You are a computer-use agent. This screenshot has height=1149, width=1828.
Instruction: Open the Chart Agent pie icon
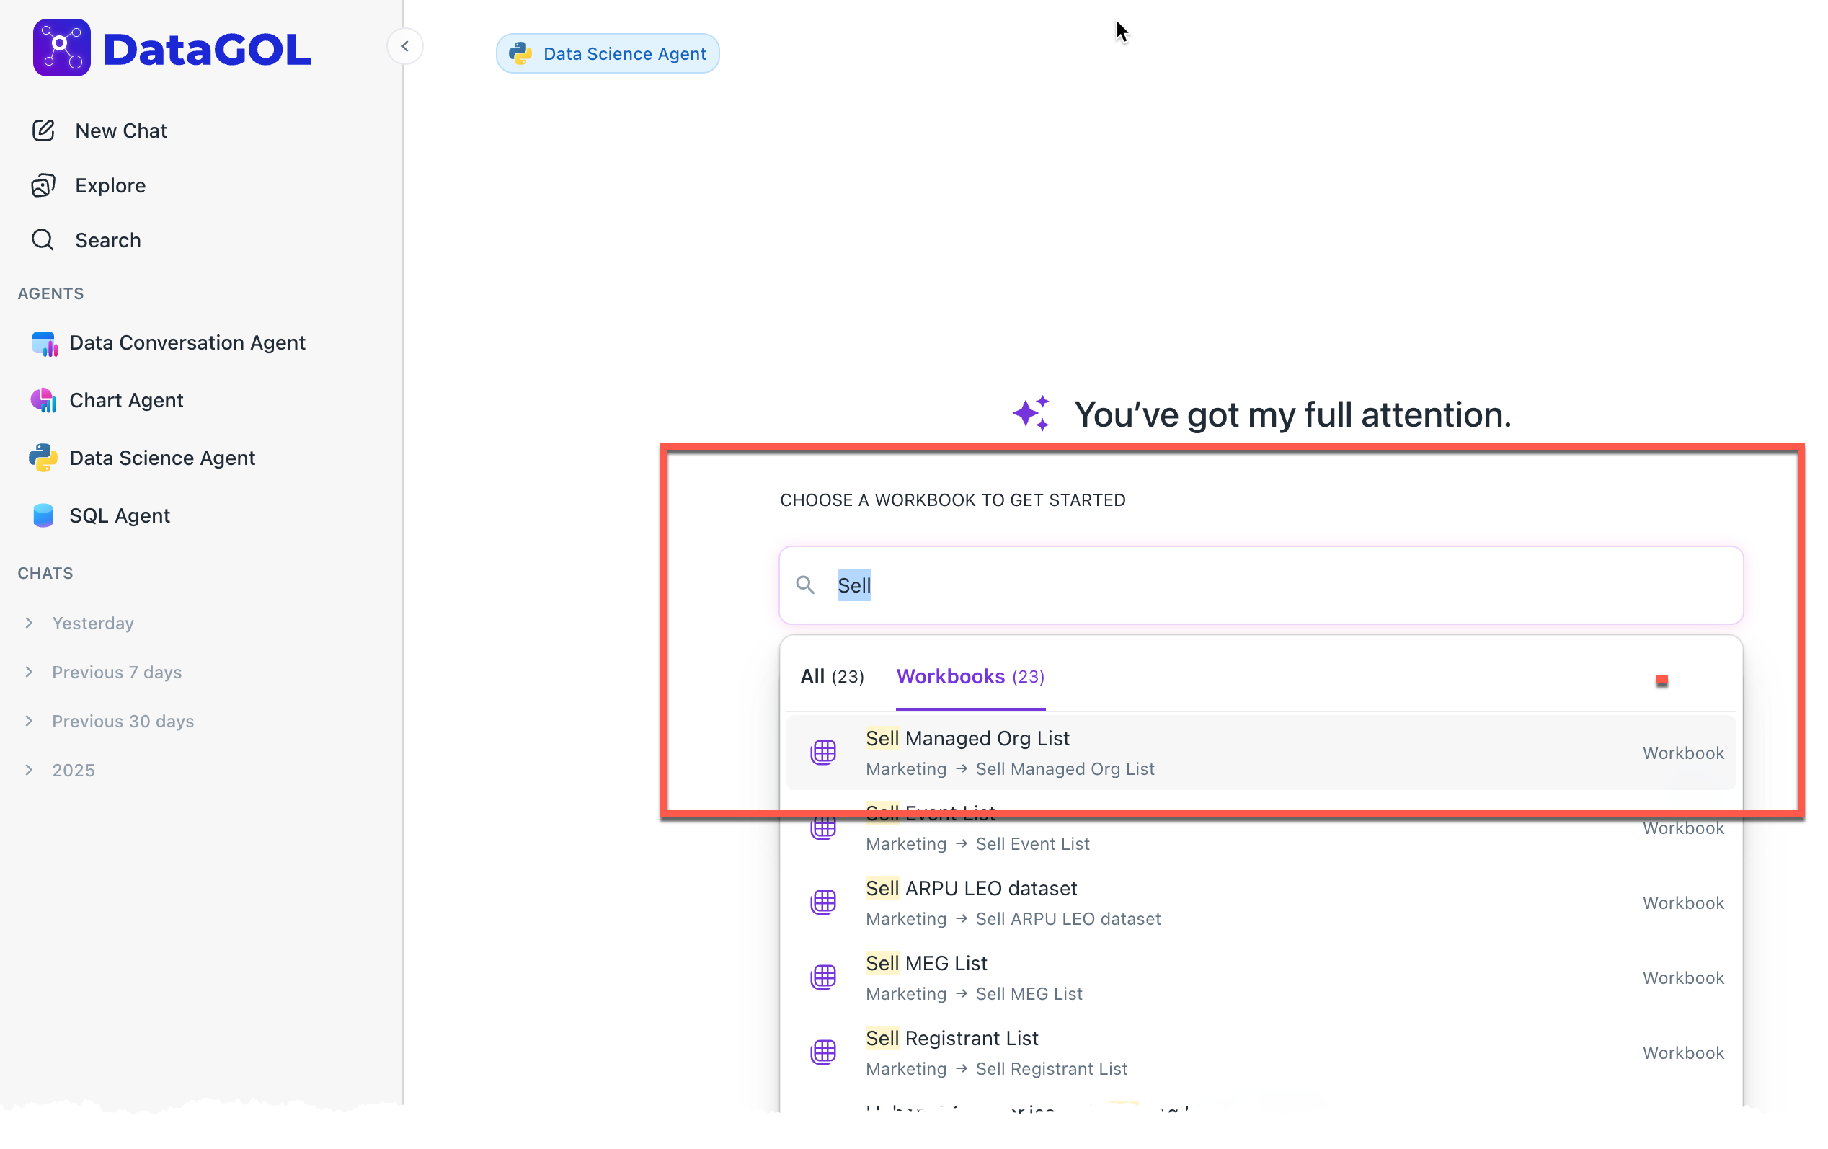tap(44, 400)
